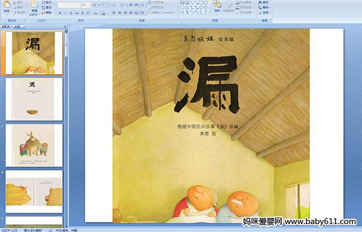Toggle Bold formatting

[x=60, y=13]
